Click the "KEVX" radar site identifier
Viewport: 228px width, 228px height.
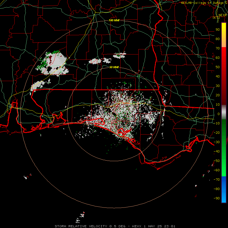tap(137, 226)
